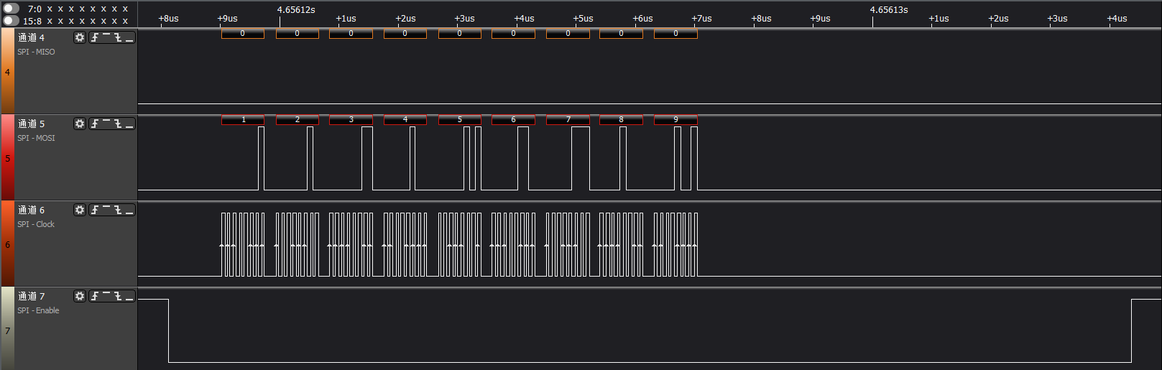Viewport: 1162px width, 370px height.
Task: Select channel name '通道 5'
Action: point(31,124)
